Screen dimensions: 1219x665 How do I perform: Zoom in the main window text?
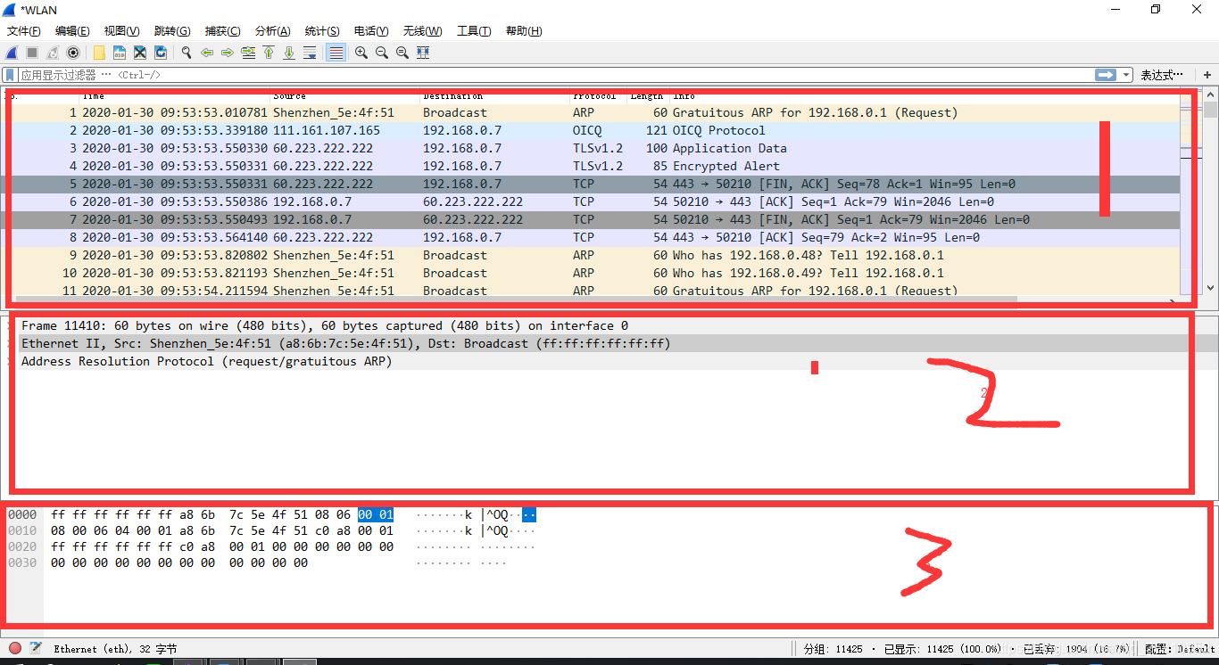[x=361, y=53]
